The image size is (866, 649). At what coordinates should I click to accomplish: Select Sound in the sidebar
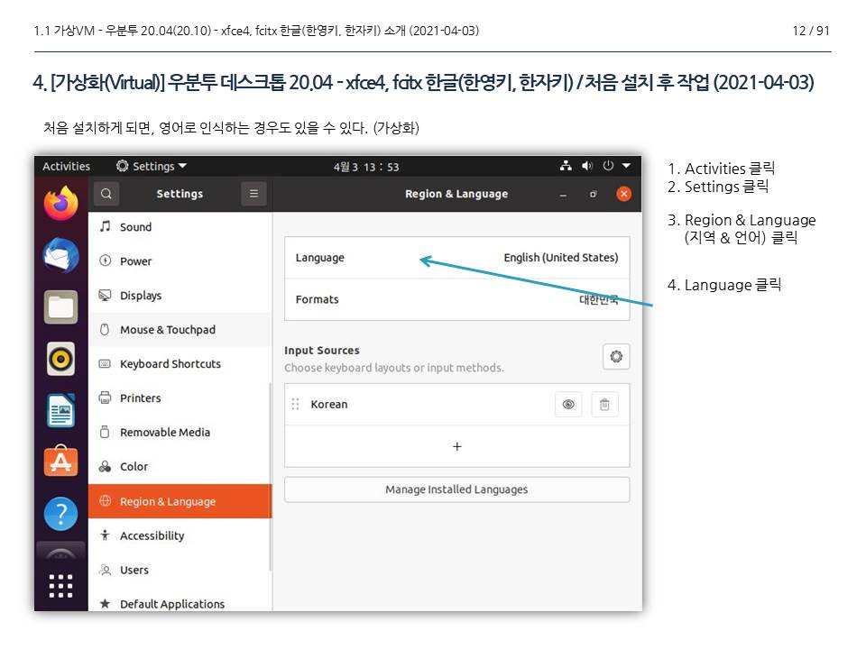(x=180, y=227)
